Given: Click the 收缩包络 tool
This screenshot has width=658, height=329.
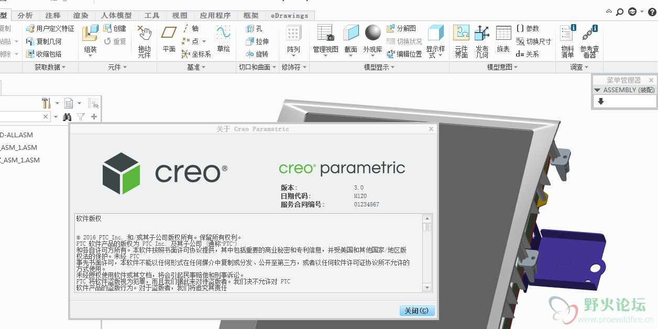Looking at the screenshot, I should [x=44, y=53].
